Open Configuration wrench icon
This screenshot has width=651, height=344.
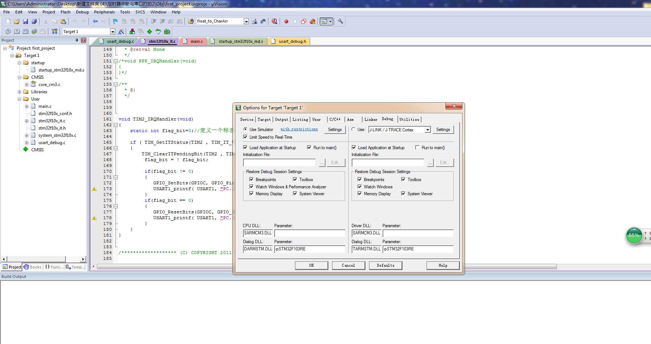click(x=340, y=21)
